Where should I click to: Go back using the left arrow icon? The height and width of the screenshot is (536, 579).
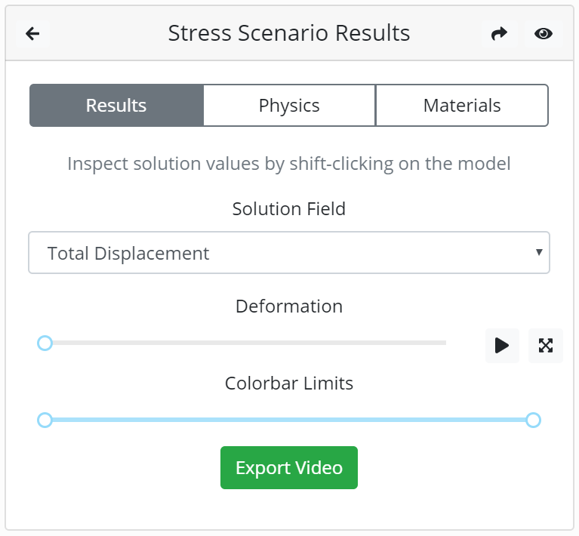pyautogui.click(x=32, y=34)
